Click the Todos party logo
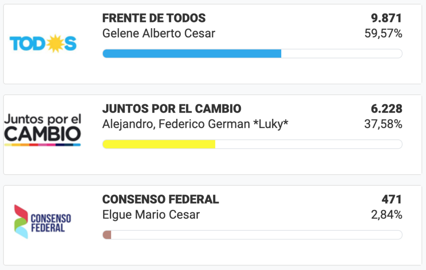This screenshot has width=426, height=270. (x=43, y=44)
